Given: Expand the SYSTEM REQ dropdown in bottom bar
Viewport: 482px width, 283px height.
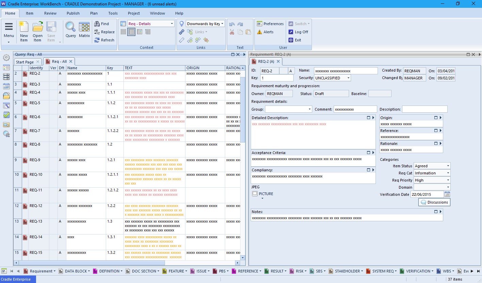Looking at the screenshot, I should (x=396, y=271).
